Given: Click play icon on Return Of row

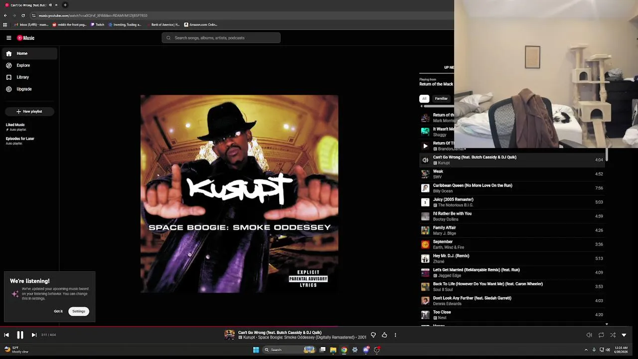Looking at the screenshot, I should coord(425,146).
